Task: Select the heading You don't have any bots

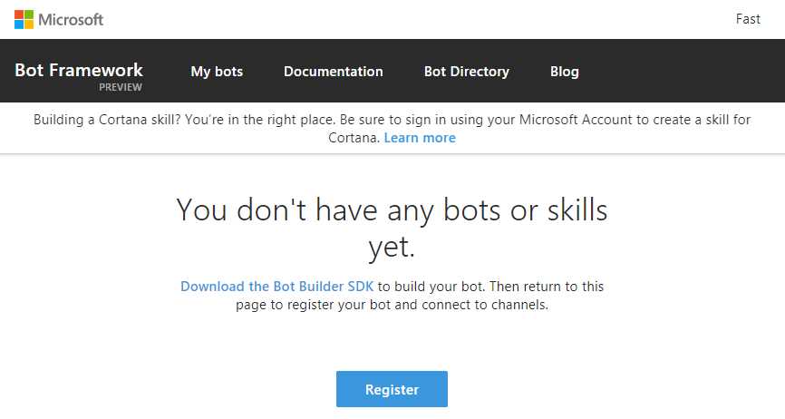Action: (392, 228)
